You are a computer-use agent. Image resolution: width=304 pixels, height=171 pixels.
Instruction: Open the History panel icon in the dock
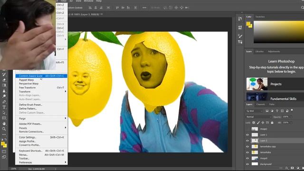tap(240, 19)
